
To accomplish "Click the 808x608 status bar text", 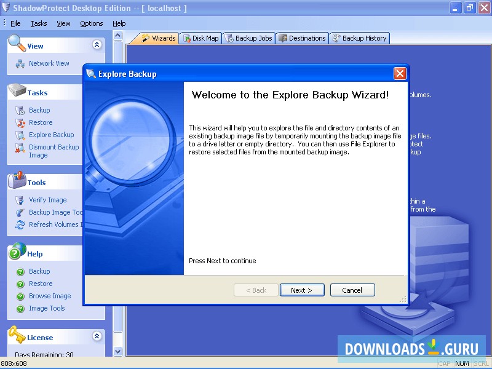I will (14, 363).
